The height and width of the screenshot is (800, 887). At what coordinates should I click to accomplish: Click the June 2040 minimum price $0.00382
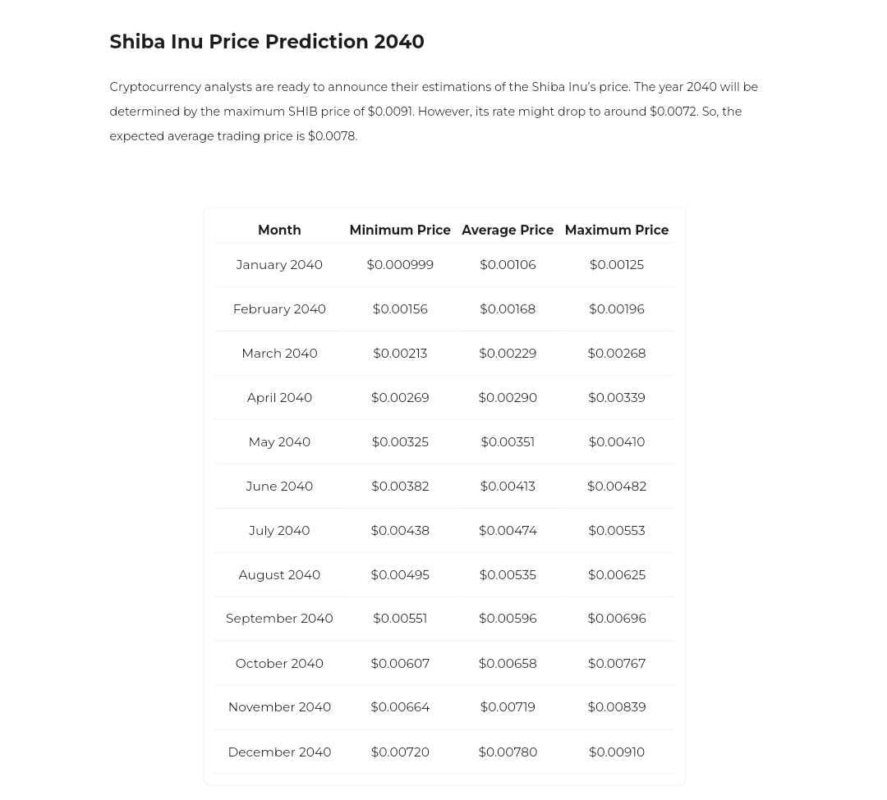coord(400,487)
